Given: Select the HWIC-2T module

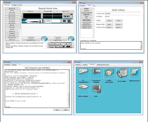Looking at the screenshot, I should coord(12,40).
